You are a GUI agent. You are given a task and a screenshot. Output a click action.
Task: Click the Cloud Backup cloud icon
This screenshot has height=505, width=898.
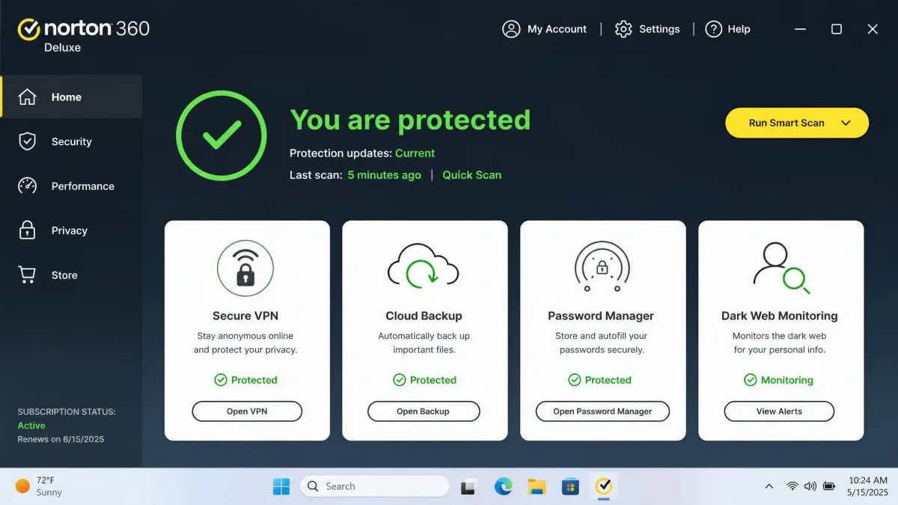(x=424, y=266)
